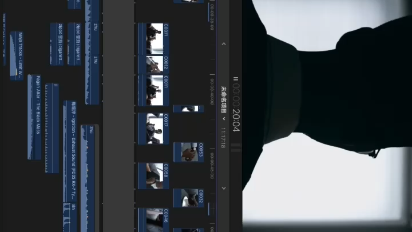Select the Ninja Tracks - Limit W... audio clip
412x232 pixels.
point(17,55)
